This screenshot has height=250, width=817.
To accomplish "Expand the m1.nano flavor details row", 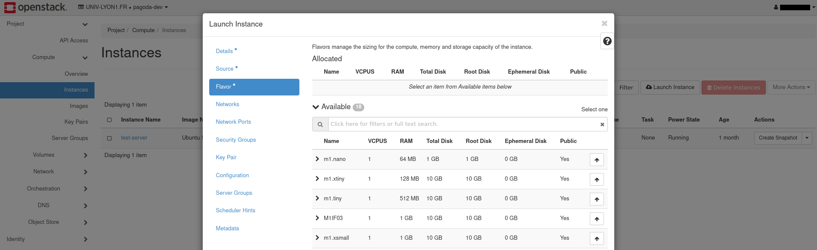I will point(317,159).
